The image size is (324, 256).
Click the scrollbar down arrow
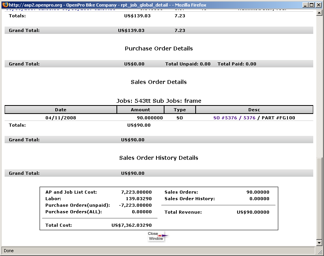click(319, 243)
